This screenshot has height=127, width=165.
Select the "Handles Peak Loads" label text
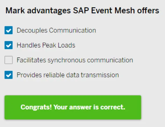[46, 46]
